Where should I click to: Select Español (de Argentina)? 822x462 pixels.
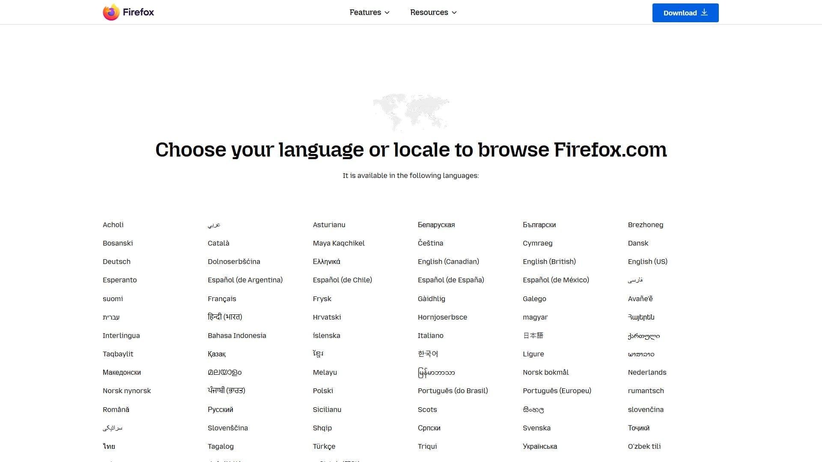coord(245,280)
